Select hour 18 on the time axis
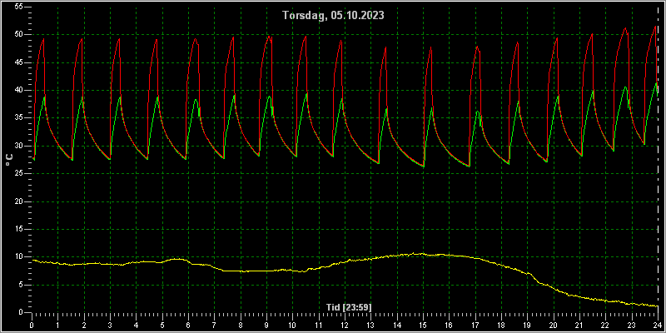This screenshot has height=333, width=666. tap(501, 326)
